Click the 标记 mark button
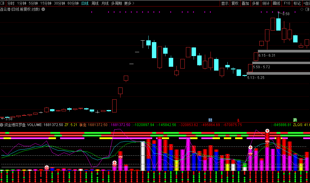Screen dimensions: 310x183 tap(297, 3)
